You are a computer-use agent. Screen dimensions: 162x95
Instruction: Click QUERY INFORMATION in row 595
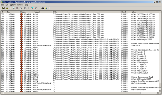pos(42,46)
